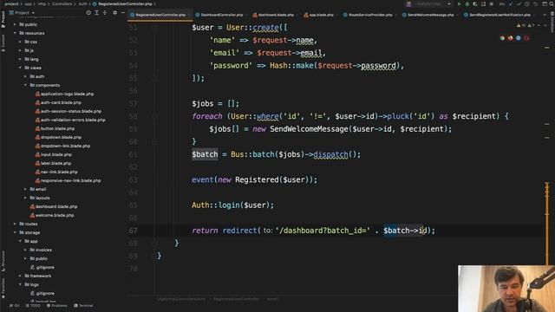Fold the foreach block on line 58
This screenshot has width=555, height=312.
154,116
